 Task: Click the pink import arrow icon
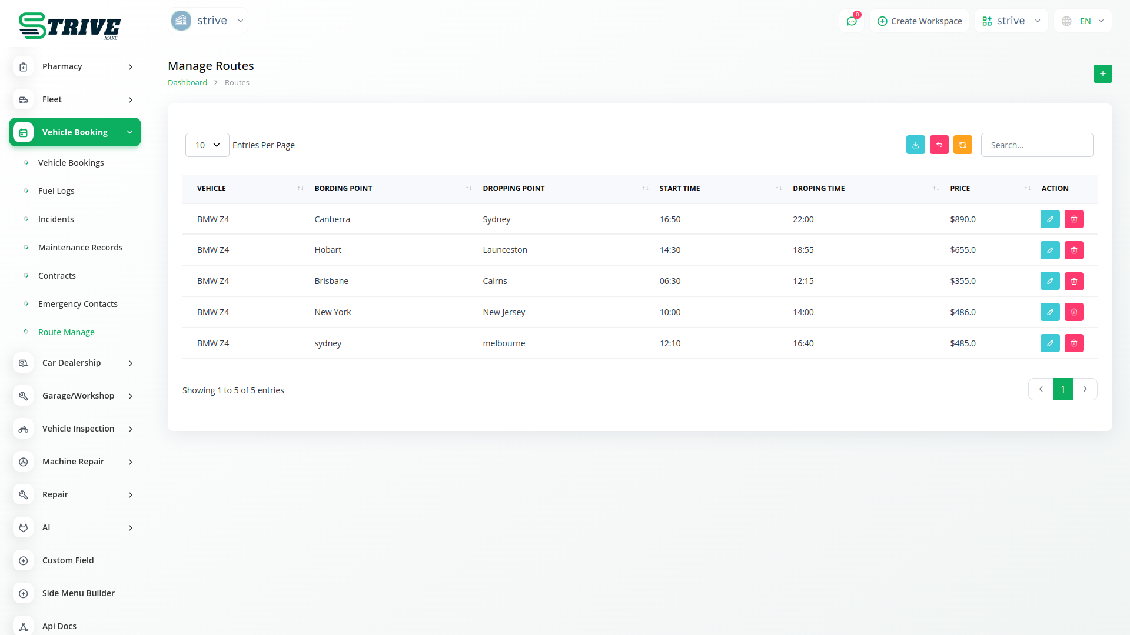(939, 145)
